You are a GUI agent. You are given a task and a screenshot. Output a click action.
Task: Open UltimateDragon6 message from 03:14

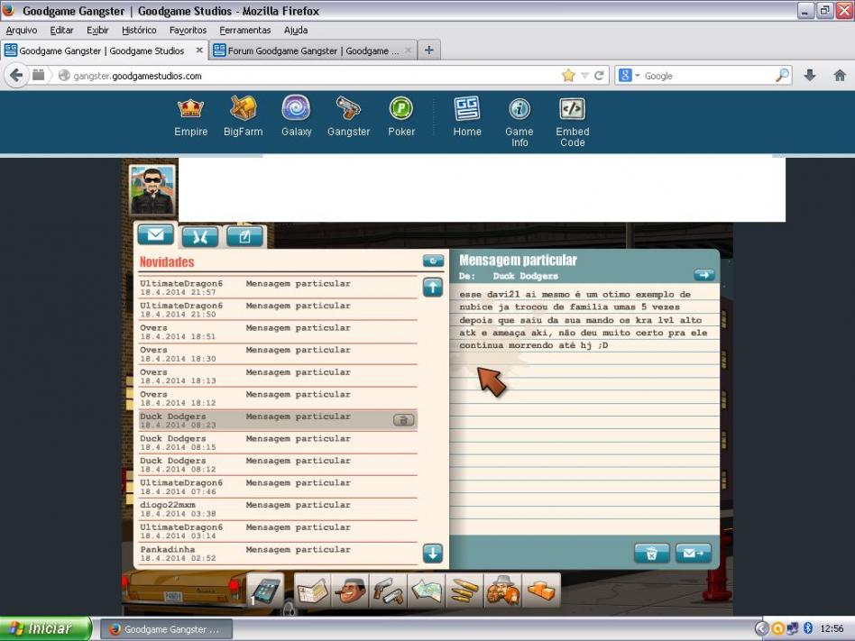[278, 531]
